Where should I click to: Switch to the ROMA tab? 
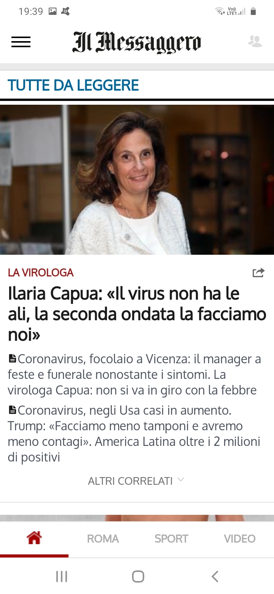coord(103,538)
